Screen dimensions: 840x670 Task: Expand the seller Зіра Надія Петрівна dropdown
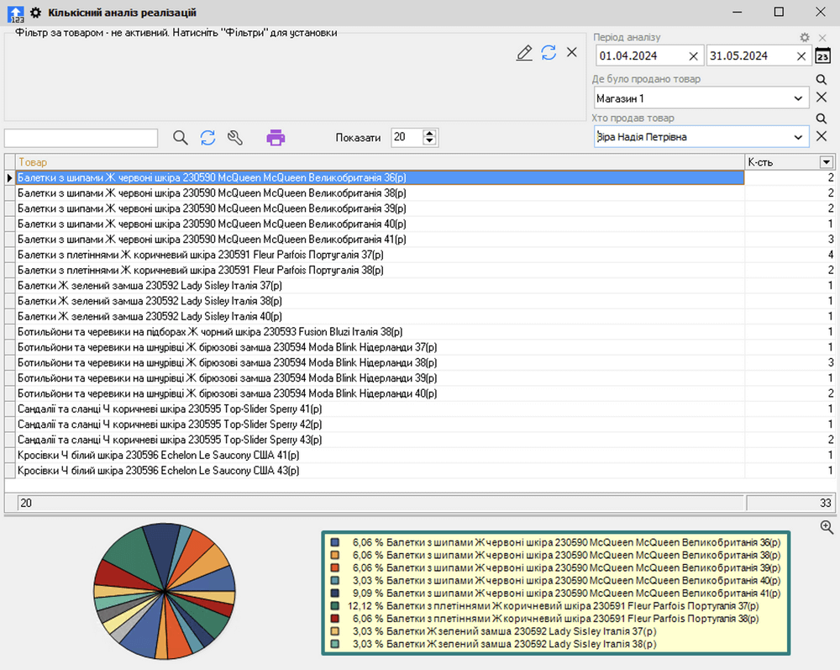pos(797,137)
